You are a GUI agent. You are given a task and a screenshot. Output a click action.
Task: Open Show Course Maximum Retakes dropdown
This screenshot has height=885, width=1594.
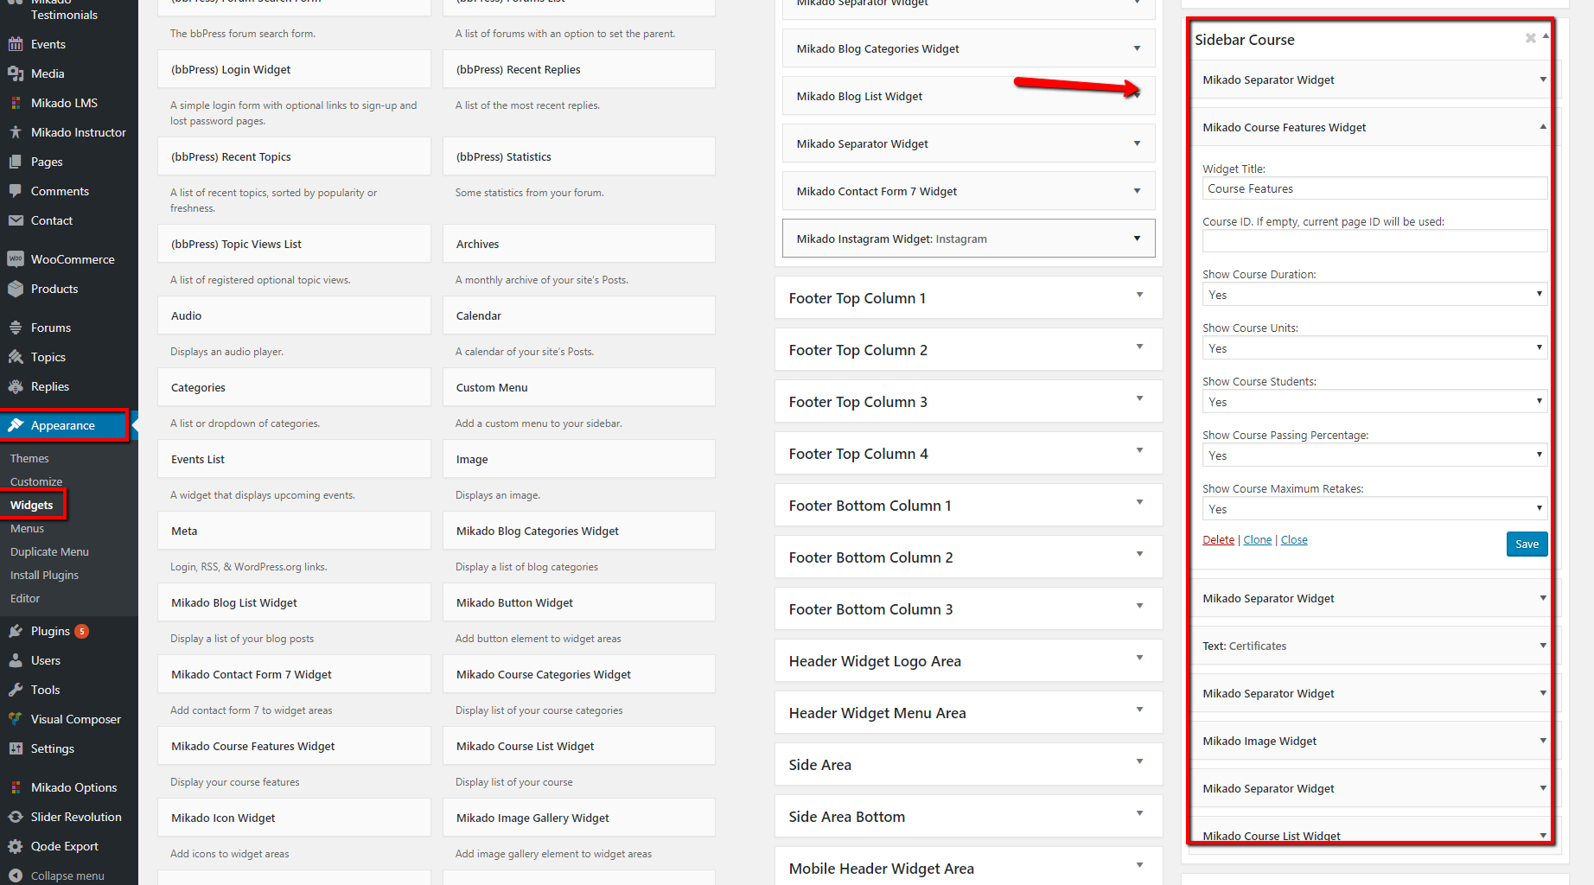(x=1374, y=509)
